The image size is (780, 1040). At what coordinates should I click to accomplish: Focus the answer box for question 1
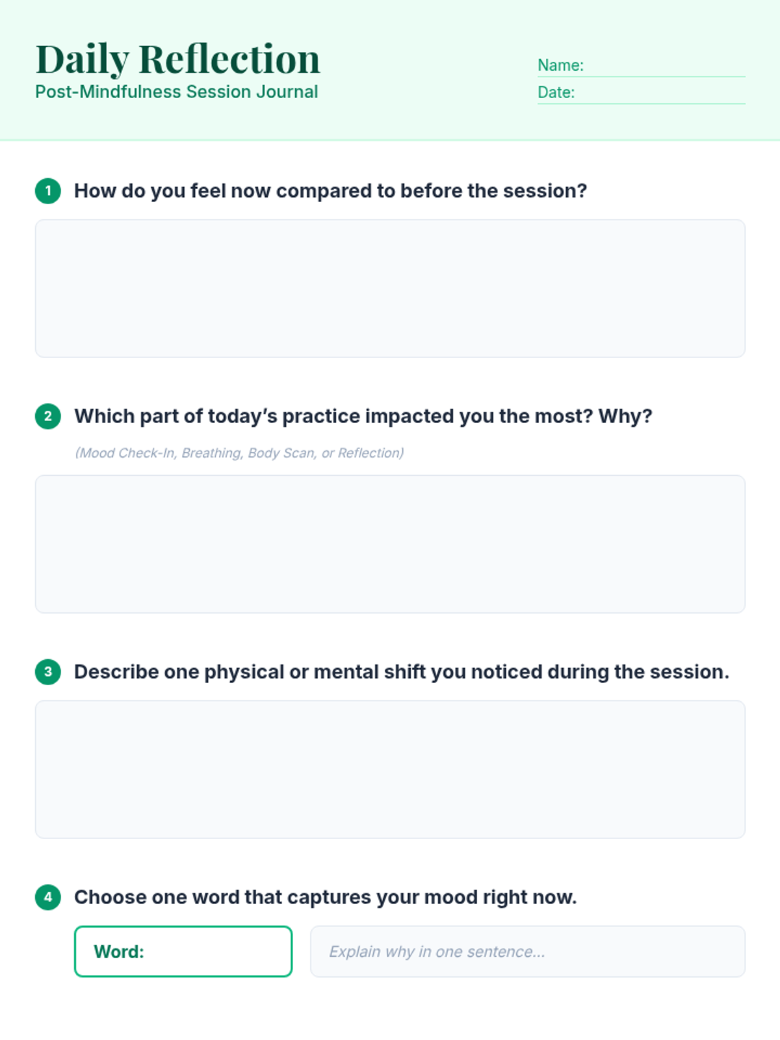click(x=390, y=289)
